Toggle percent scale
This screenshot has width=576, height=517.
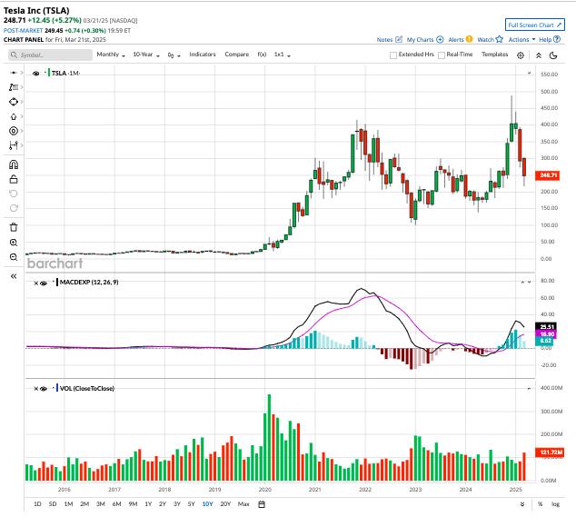540,504
